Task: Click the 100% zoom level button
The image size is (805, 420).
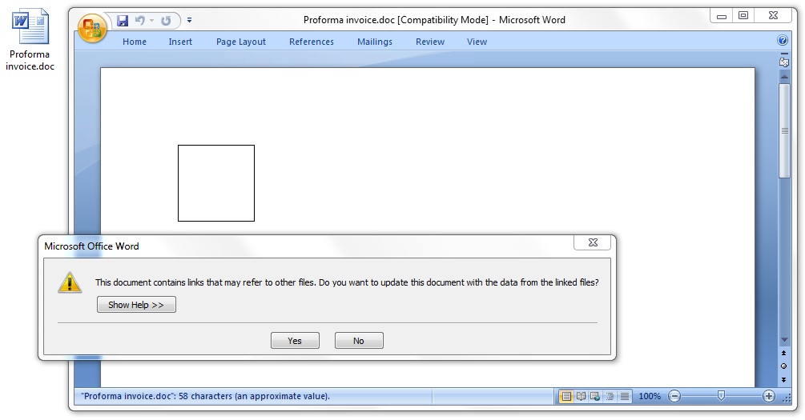Action: point(650,396)
